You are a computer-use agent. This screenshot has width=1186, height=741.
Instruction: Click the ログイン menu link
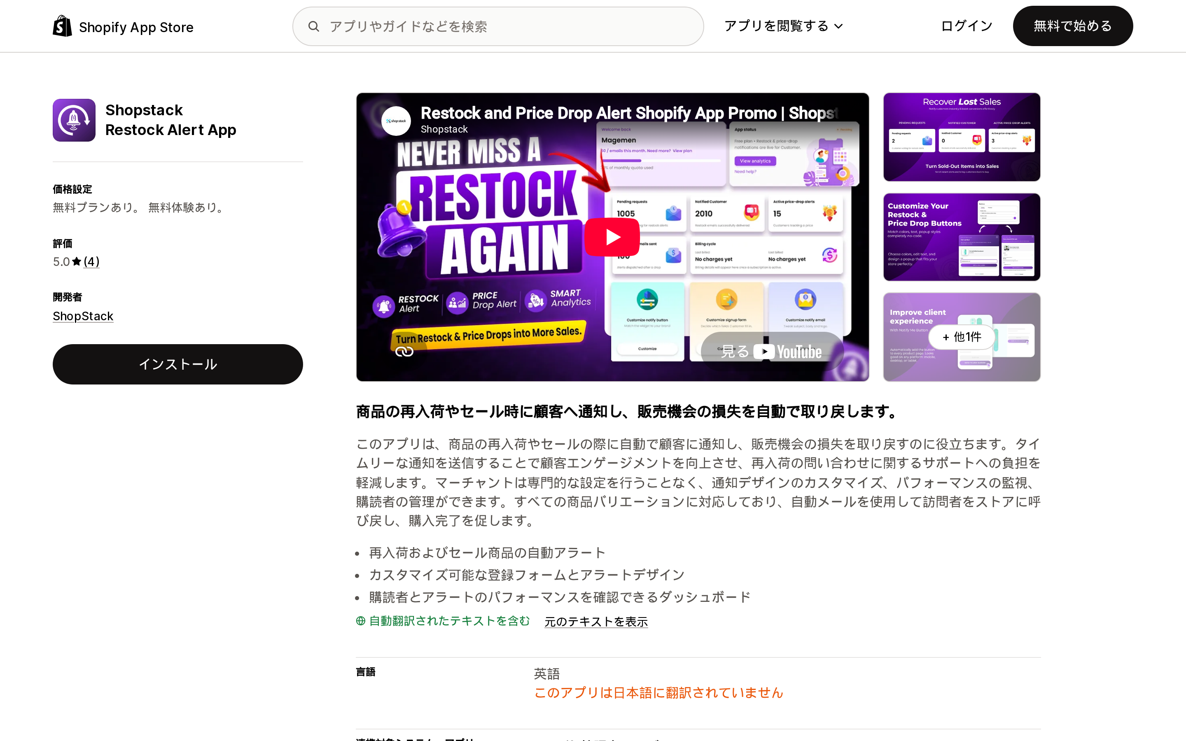coord(967,26)
